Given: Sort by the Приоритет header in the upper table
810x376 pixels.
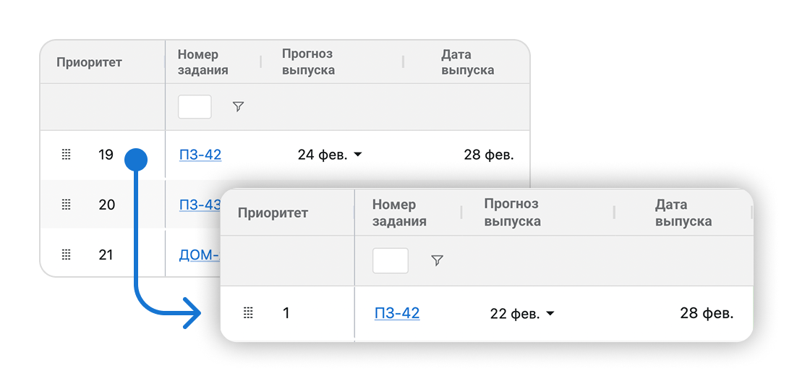Looking at the screenshot, I should tap(90, 62).
